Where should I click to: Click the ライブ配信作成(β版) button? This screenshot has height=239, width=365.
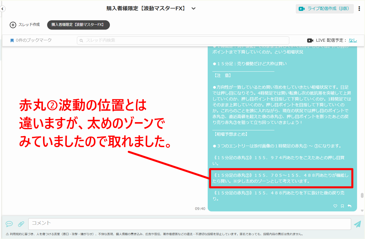[x=324, y=9]
